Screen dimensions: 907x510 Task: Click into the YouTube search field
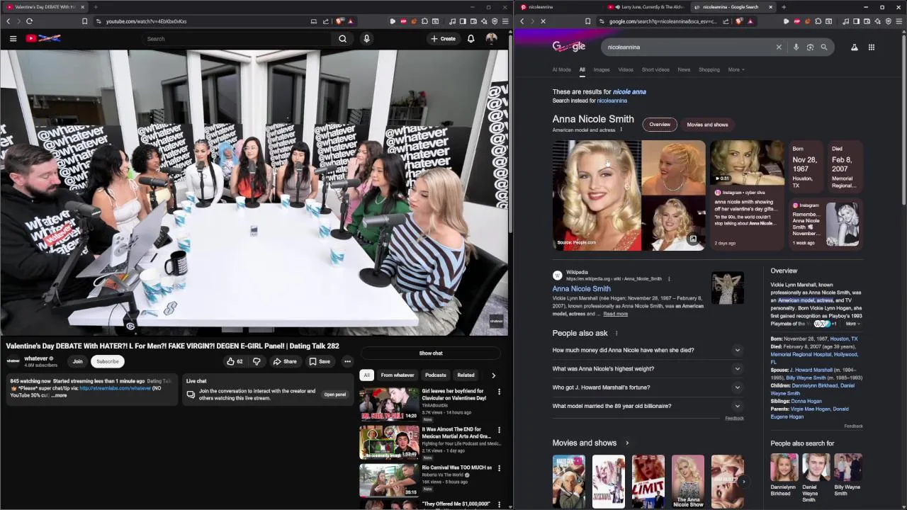tap(237, 39)
